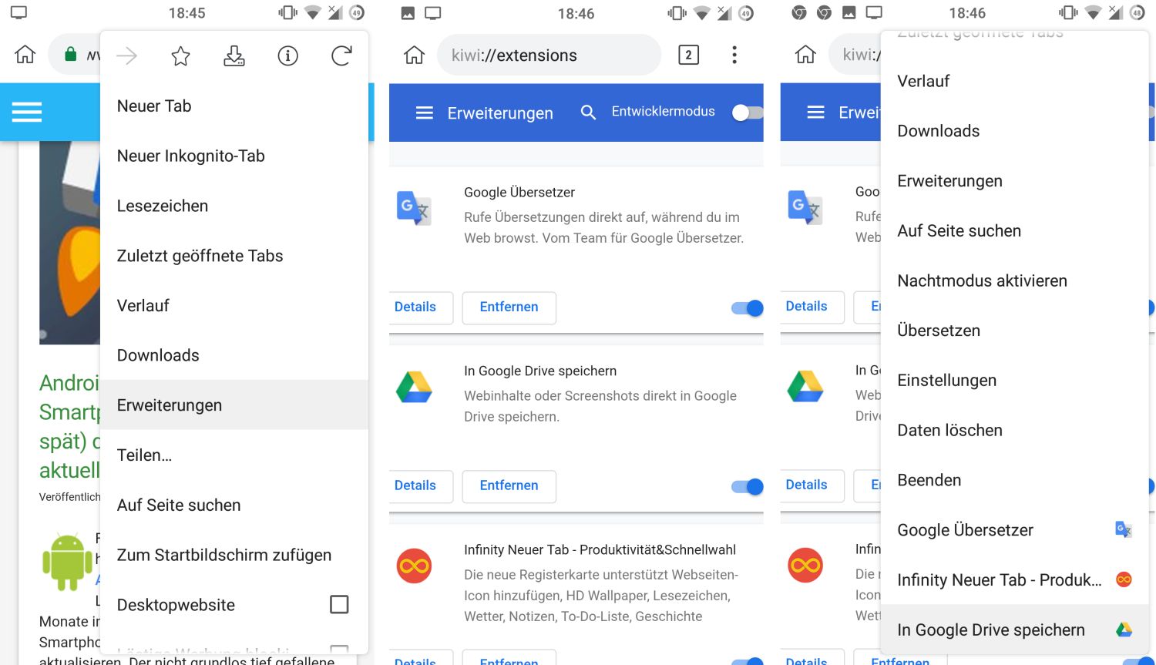1156x665 pixels.
Task: Expand the Teilen… share options
Action: [x=144, y=455]
